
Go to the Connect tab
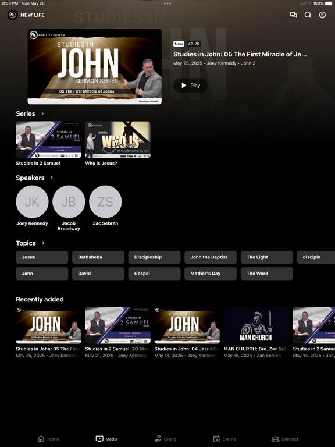[284, 439]
